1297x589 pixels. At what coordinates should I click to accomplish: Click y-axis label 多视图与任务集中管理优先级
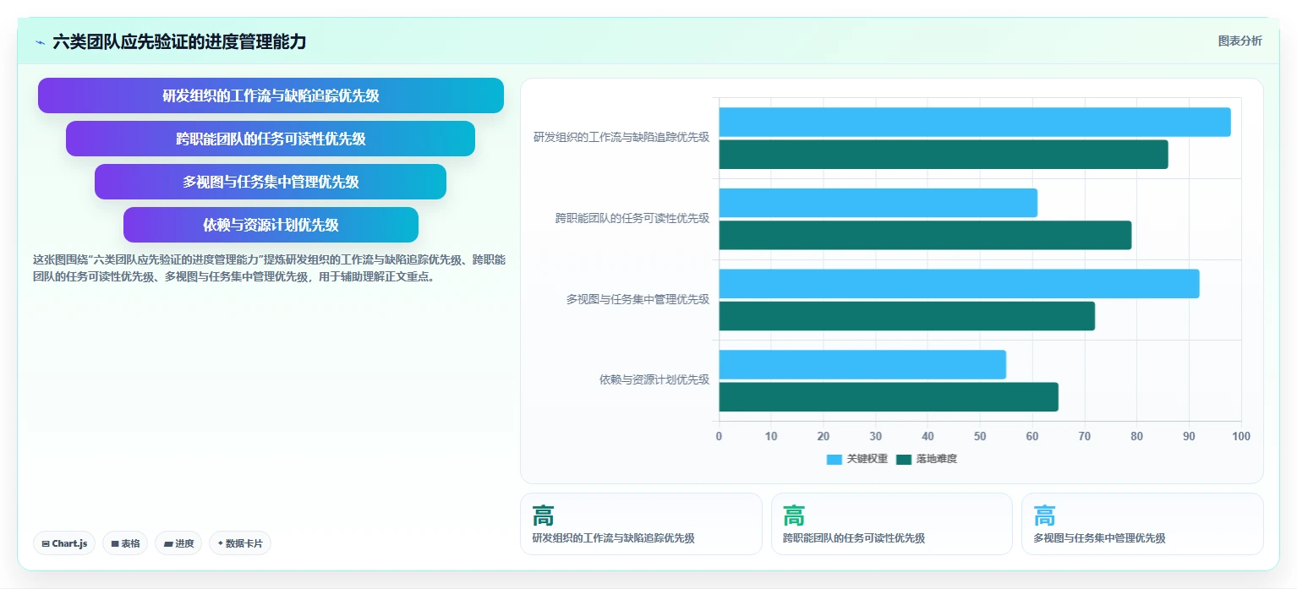tap(638, 299)
